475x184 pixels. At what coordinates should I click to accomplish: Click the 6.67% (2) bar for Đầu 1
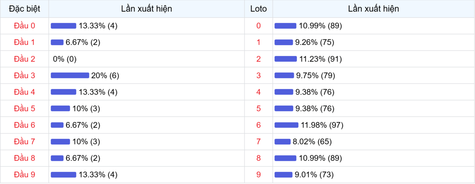tap(57, 42)
